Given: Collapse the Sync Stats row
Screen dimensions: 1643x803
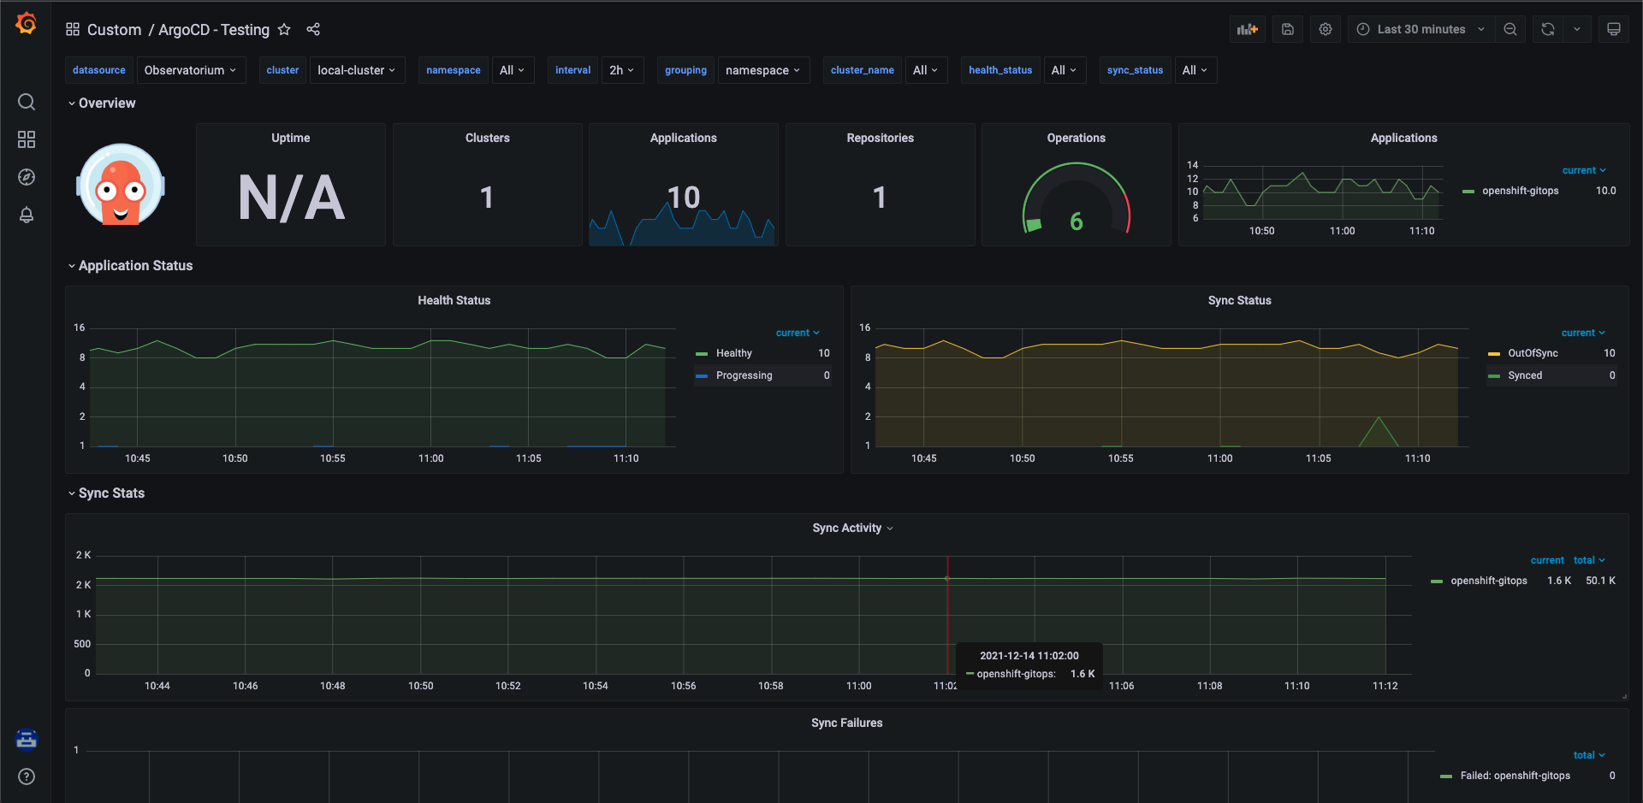Looking at the screenshot, I should pyautogui.click(x=106, y=493).
